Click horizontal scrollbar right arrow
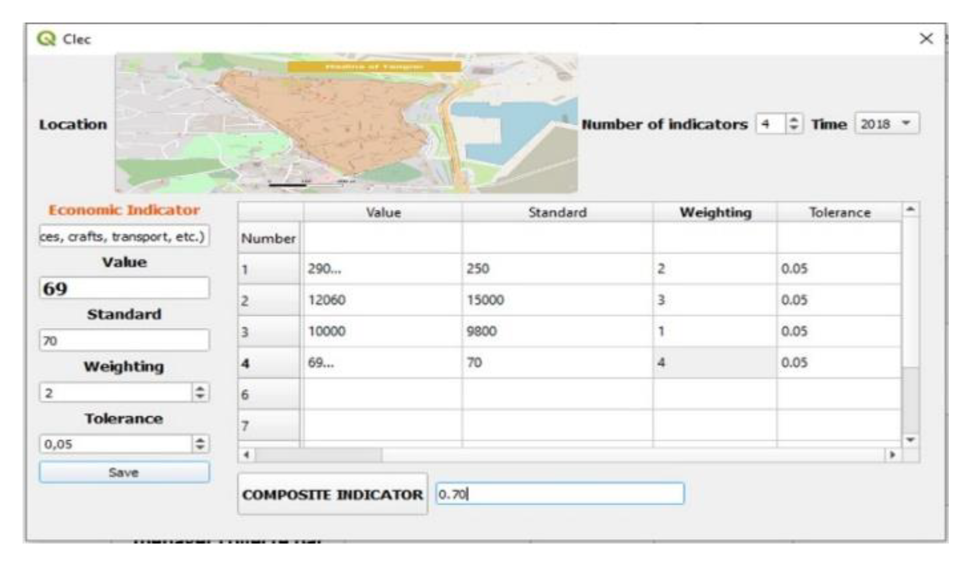966x569 pixels. coord(892,455)
